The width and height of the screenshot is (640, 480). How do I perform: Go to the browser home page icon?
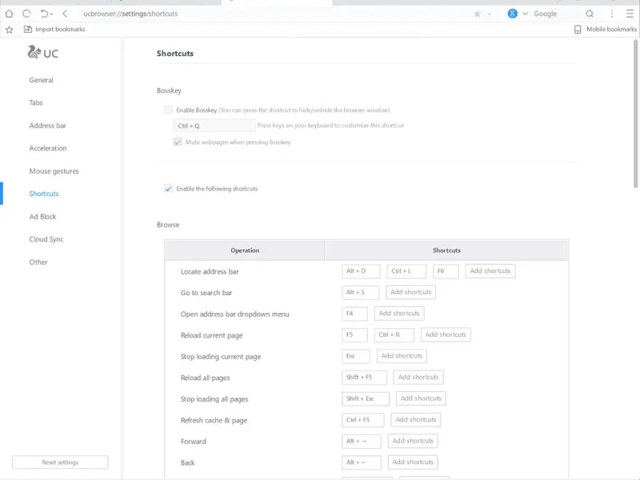tap(9, 14)
